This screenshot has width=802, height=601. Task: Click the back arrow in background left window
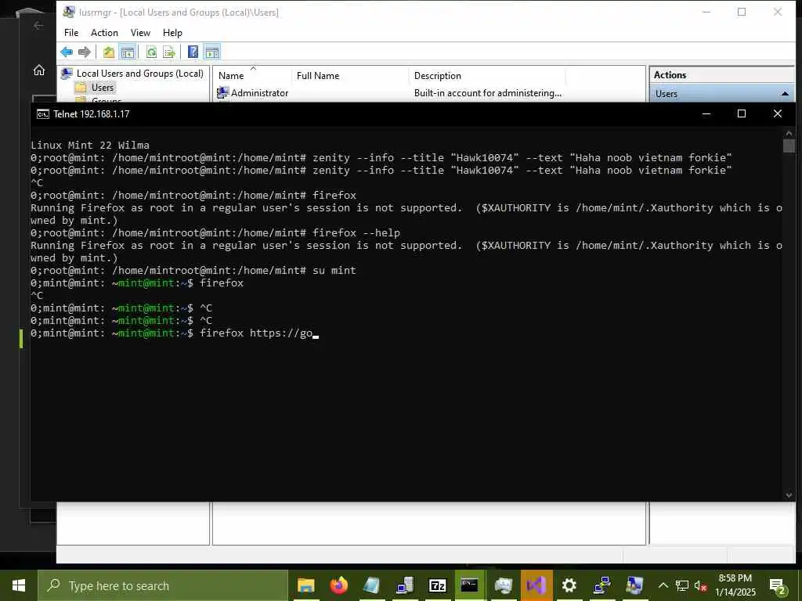[38, 25]
